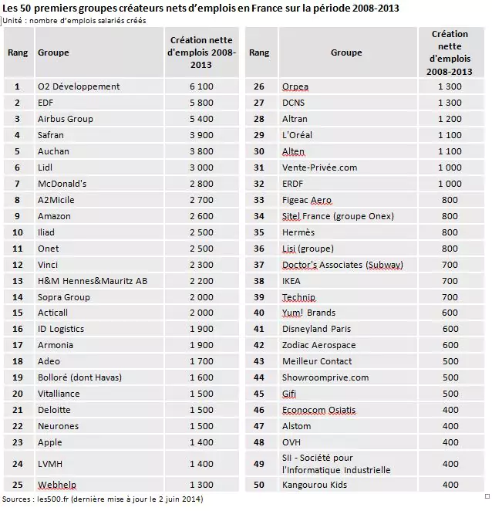Click the Apple group name
The height and width of the screenshot is (511, 492).
click(50, 443)
